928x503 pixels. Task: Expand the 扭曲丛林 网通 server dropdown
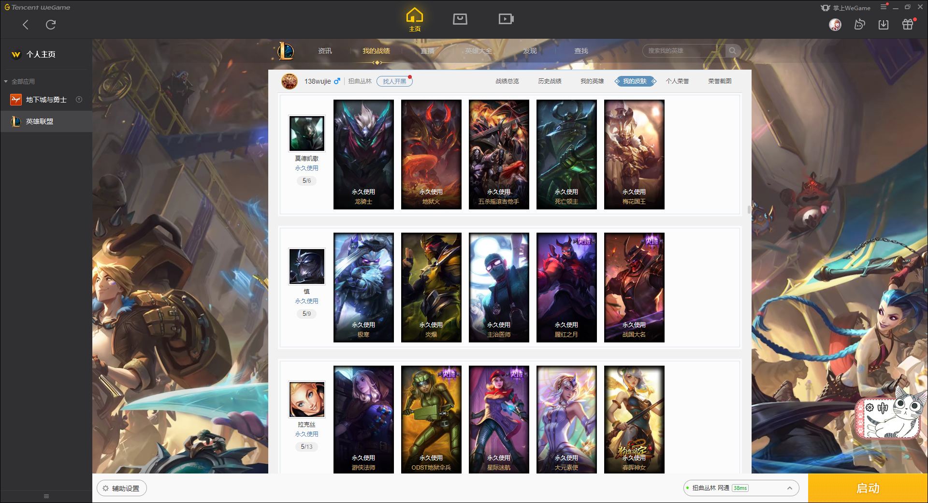pyautogui.click(x=741, y=488)
